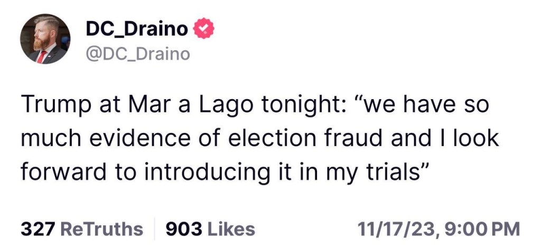
Task: Open the DC_Draino profile avatar
Action: (45, 39)
